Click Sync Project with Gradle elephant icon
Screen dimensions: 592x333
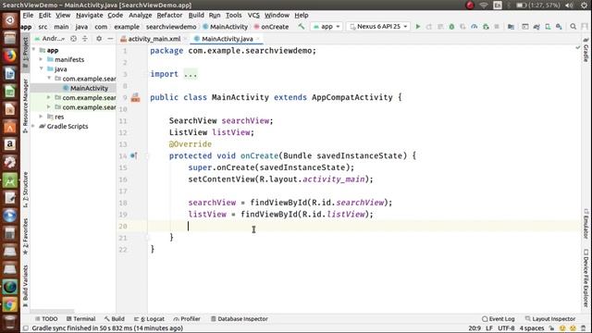[x=536, y=27]
